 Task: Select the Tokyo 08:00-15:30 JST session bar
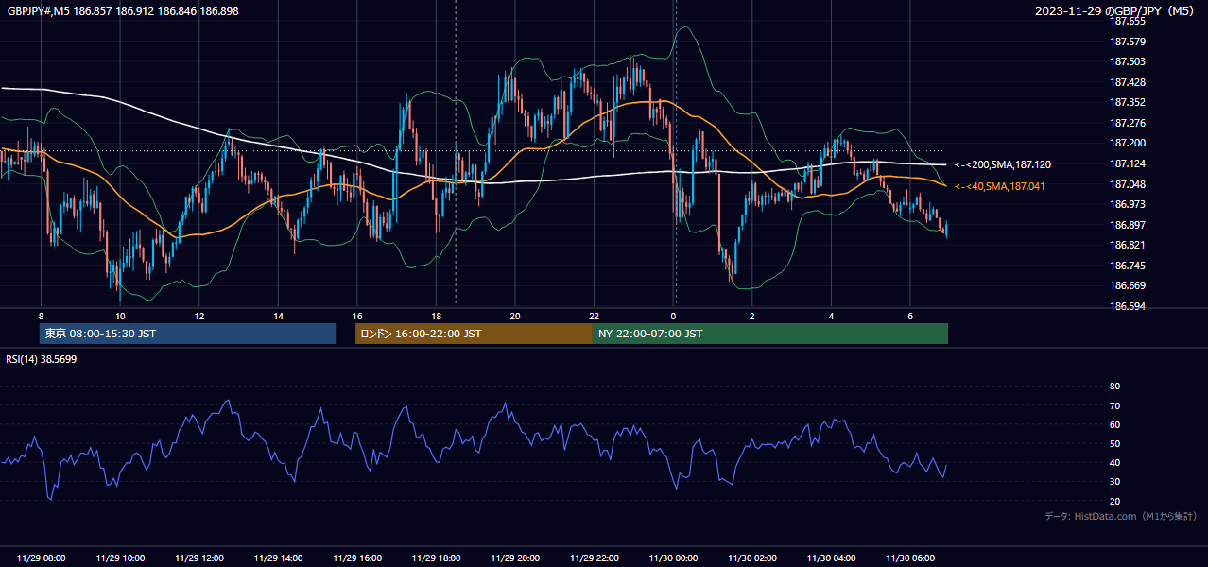[x=187, y=334]
